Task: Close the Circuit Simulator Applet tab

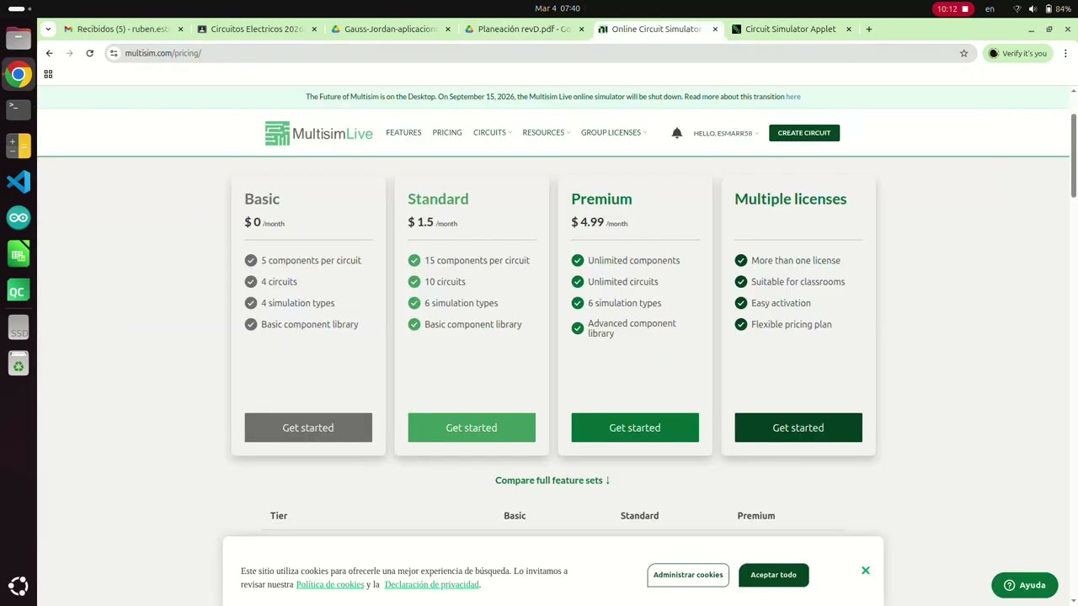Action: pos(849,29)
